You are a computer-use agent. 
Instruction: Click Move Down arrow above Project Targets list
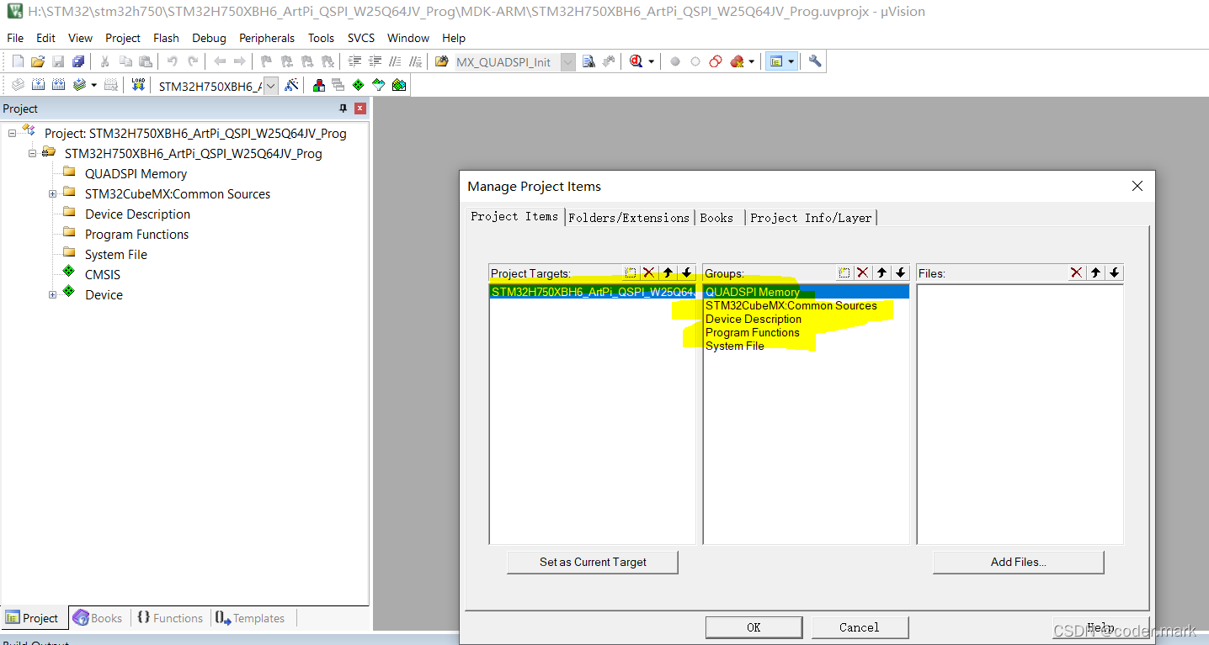point(686,272)
